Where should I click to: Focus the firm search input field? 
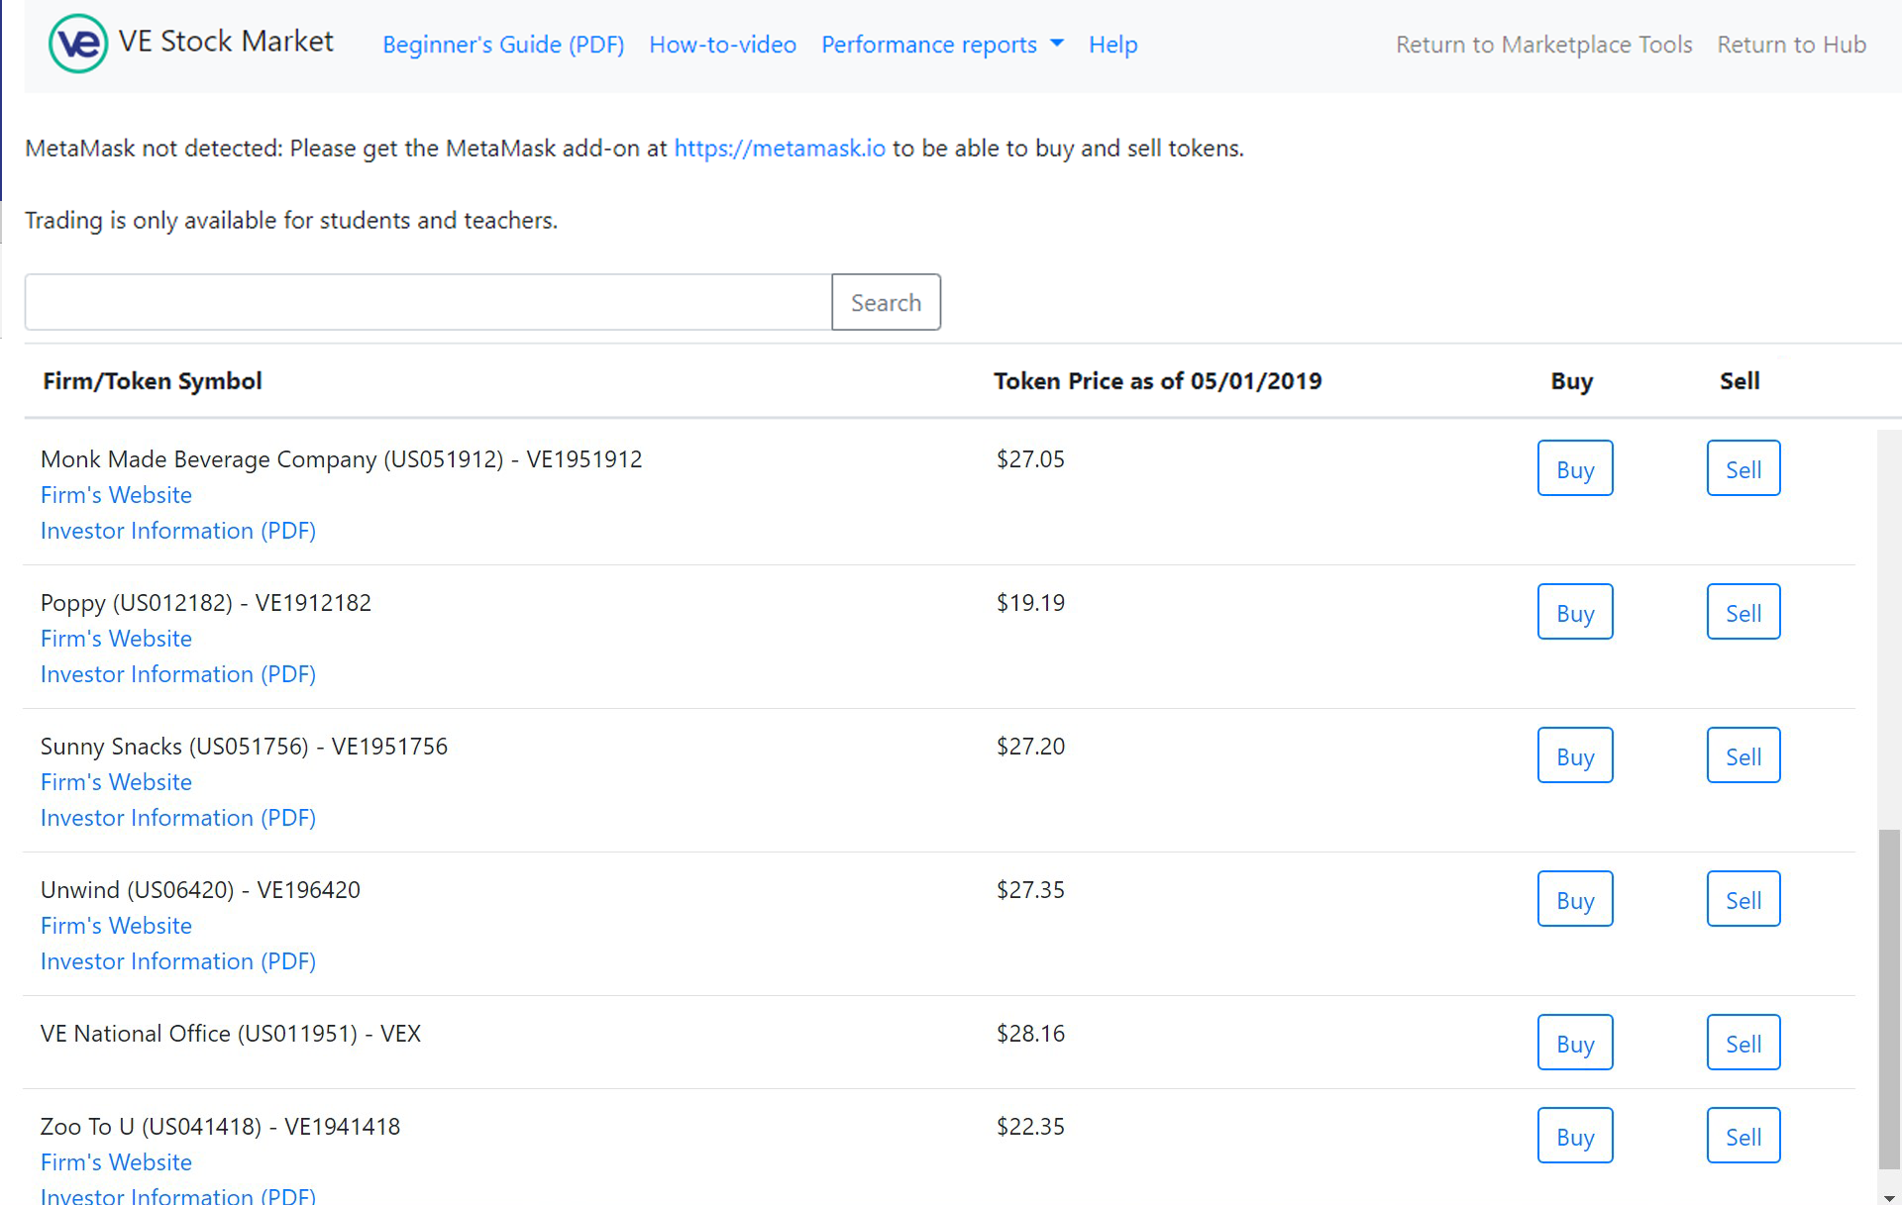pyautogui.click(x=428, y=302)
